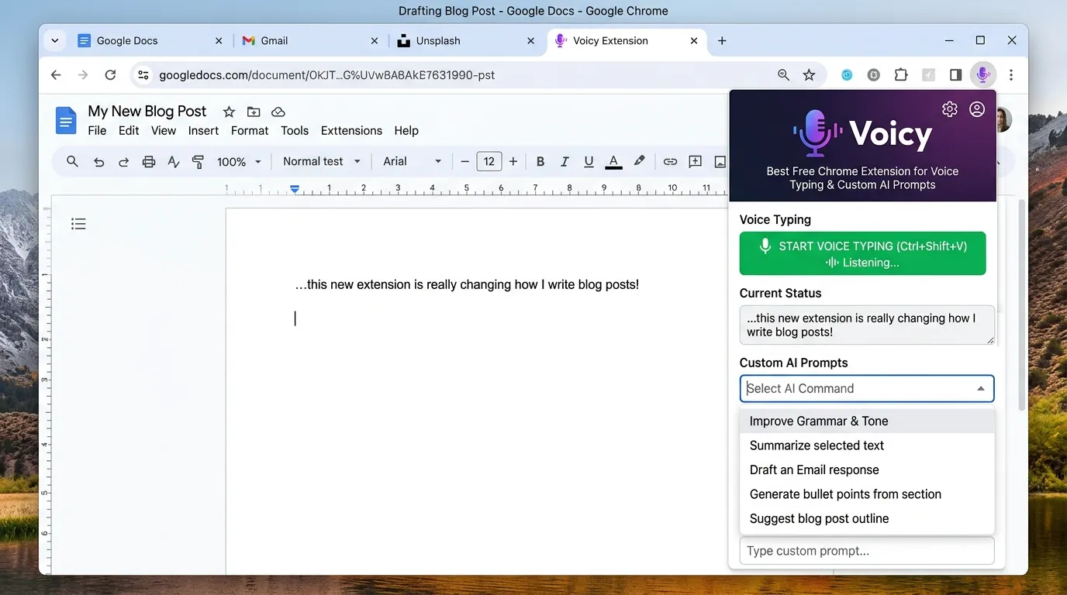This screenshot has width=1067, height=595.
Task: Open the zoom 100% dropdown
Action: [x=240, y=161]
